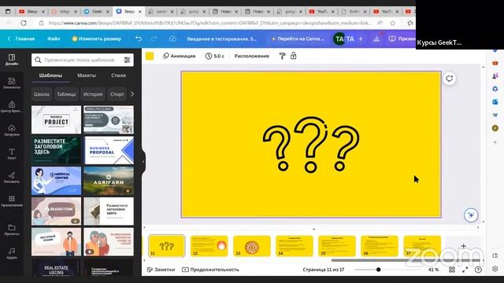Click the cloud save status icon
Screen dimensions: 504x283
pyautogui.click(x=172, y=39)
